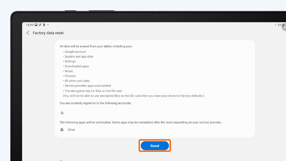Tap the blue Reset button

pyautogui.click(x=155, y=146)
